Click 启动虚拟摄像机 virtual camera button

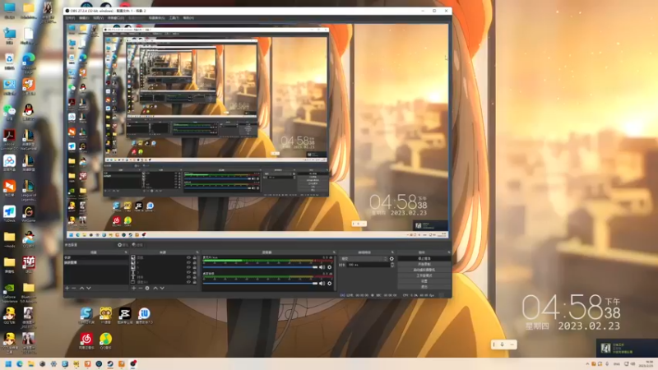424,270
